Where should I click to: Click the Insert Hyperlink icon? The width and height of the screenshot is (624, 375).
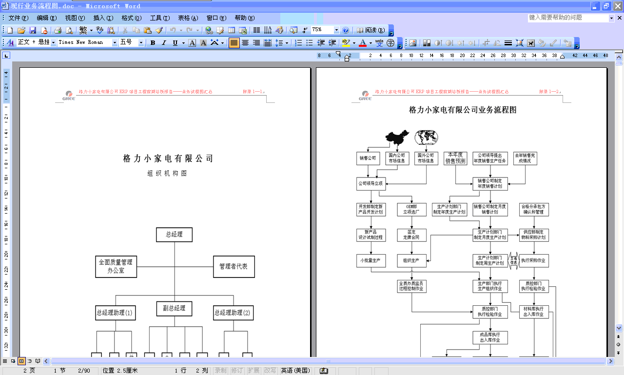(209, 30)
